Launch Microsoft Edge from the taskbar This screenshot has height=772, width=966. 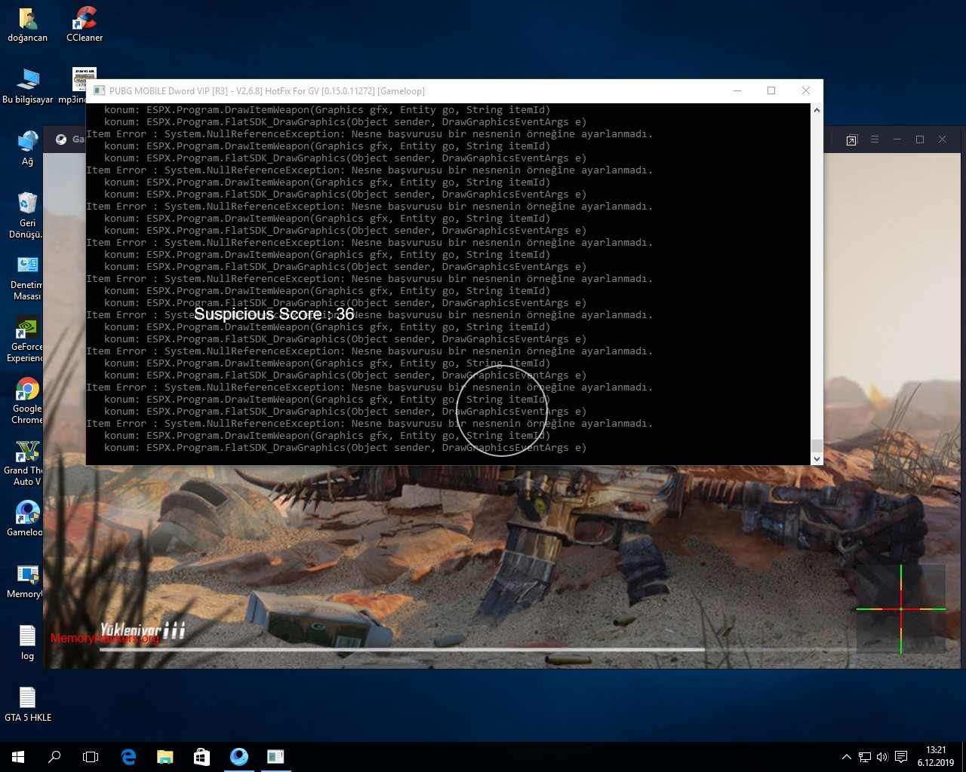coord(128,757)
